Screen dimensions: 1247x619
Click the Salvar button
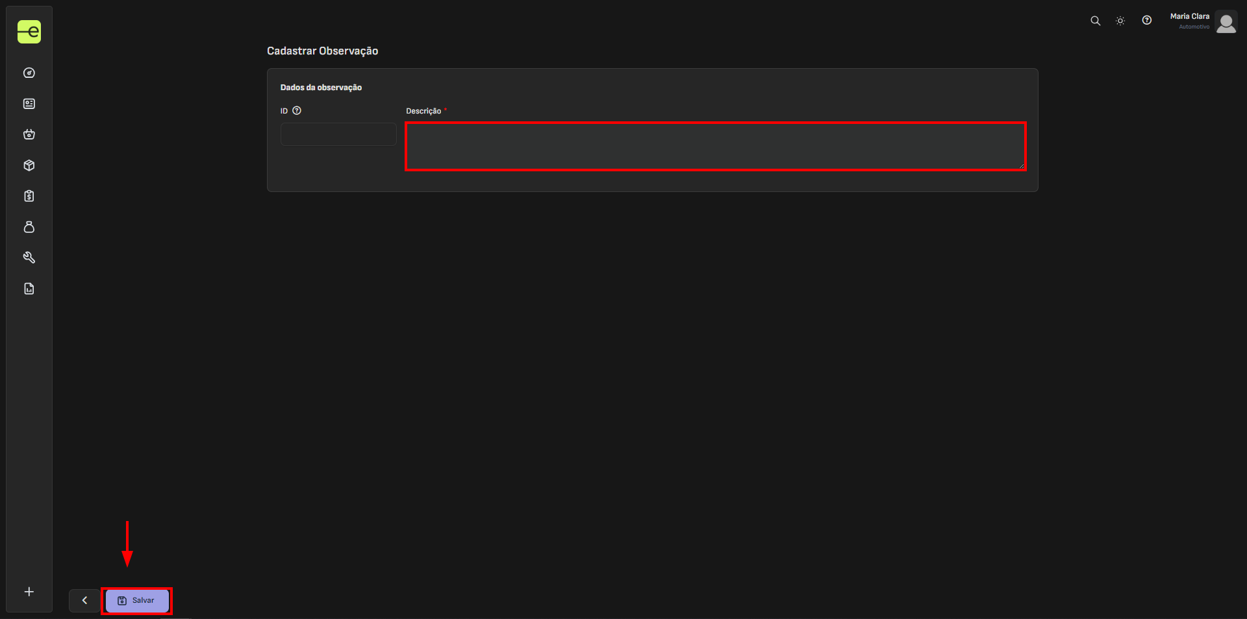click(x=137, y=601)
